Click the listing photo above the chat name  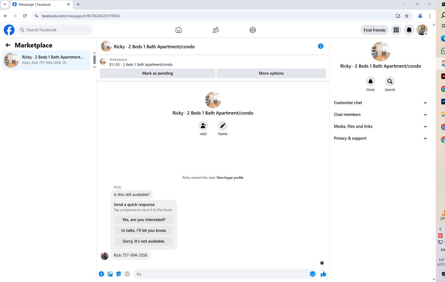pyautogui.click(x=213, y=100)
